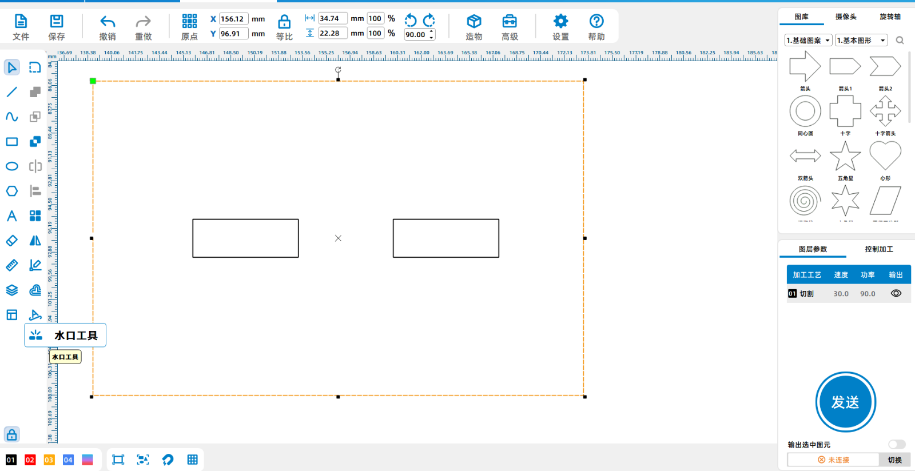Open the 1.基本图形 dropdown
The height and width of the screenshot is (471, 915).
(861, 41)
